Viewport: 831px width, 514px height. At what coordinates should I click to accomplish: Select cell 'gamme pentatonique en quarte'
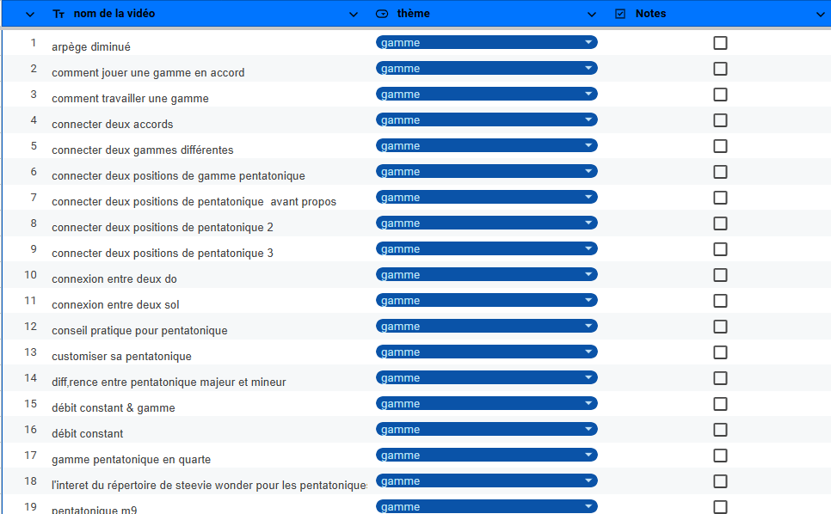(131, 460)
